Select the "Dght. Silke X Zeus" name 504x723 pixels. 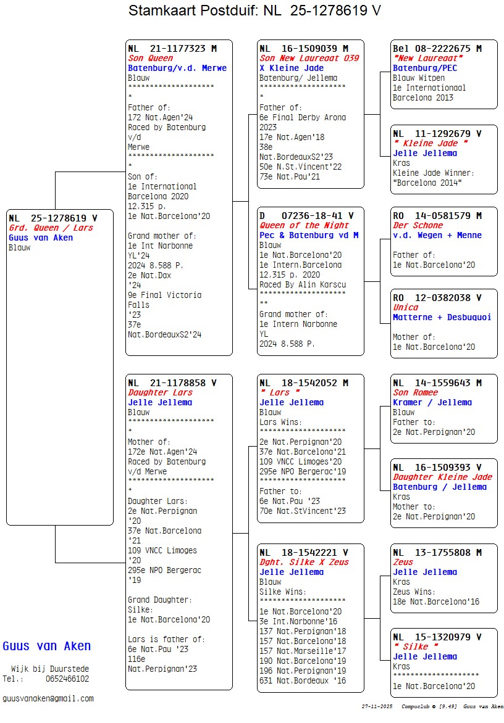(x=304, y=562)
